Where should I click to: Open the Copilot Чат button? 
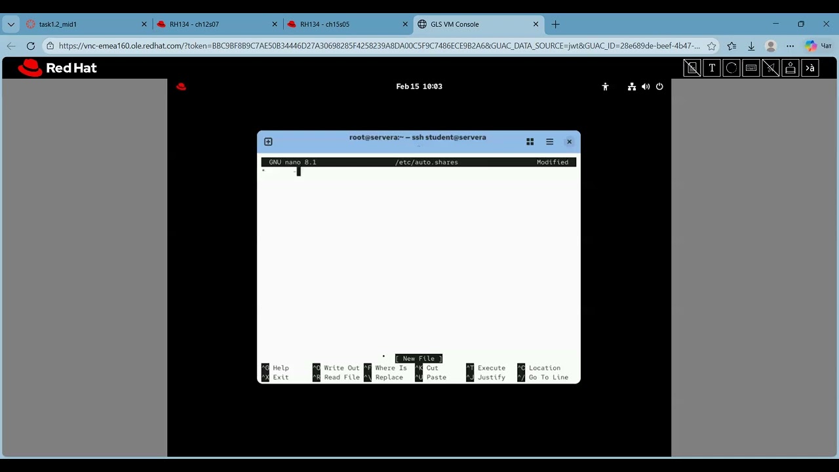pyautogui.click(x=819, y=46)
